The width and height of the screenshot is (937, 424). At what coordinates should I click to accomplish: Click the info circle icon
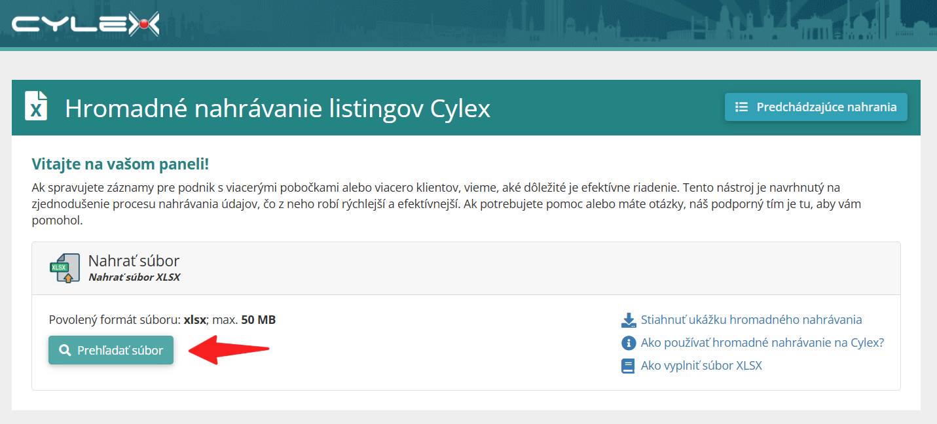click(x=629, y=343)
